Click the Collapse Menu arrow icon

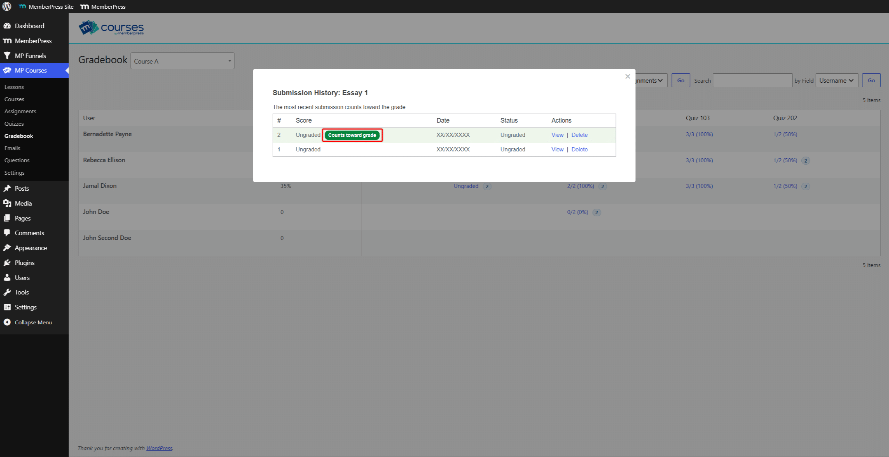coord(7,322)
